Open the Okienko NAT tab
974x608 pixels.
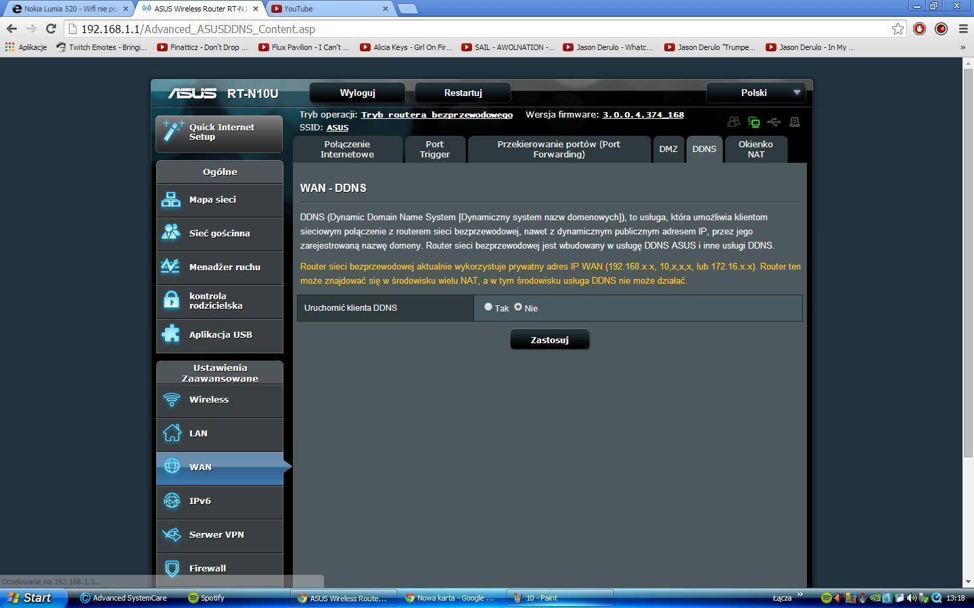[x=756, y=149]
